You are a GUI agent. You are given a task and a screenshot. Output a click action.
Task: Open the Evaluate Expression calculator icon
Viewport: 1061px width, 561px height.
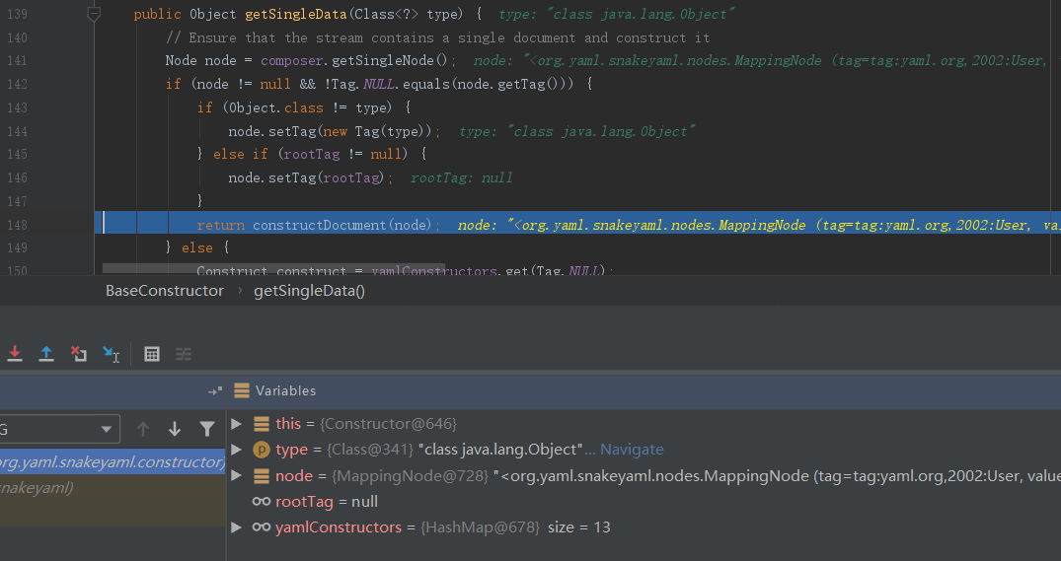pyautogui.click(x=152, y=354)
